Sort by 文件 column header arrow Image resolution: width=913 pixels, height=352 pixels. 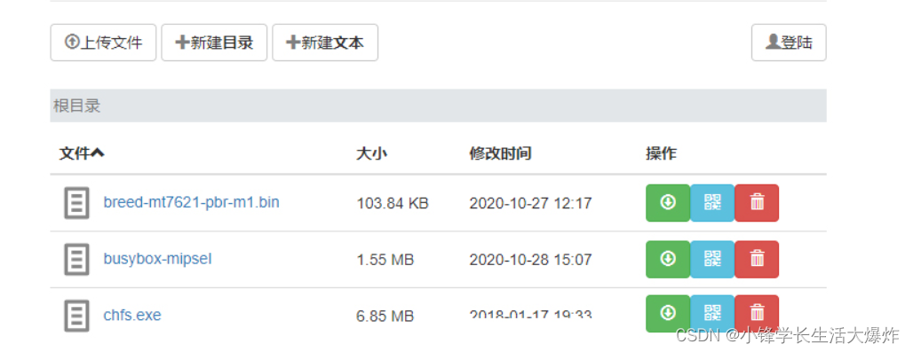coord(82,153)
